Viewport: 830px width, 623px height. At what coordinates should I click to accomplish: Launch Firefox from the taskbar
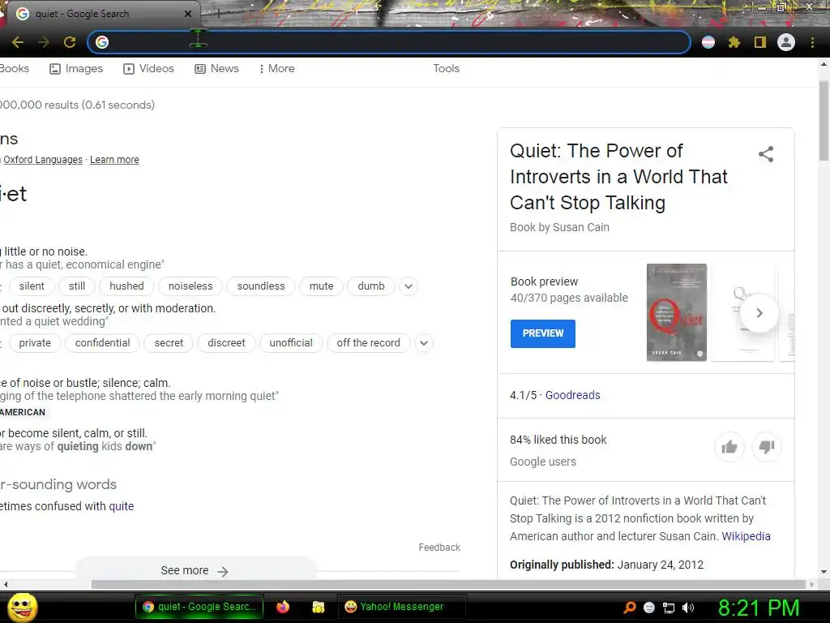(283, 607)
